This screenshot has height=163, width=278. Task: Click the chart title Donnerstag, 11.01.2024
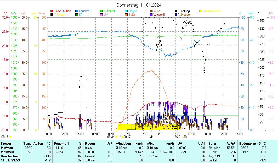139,5
